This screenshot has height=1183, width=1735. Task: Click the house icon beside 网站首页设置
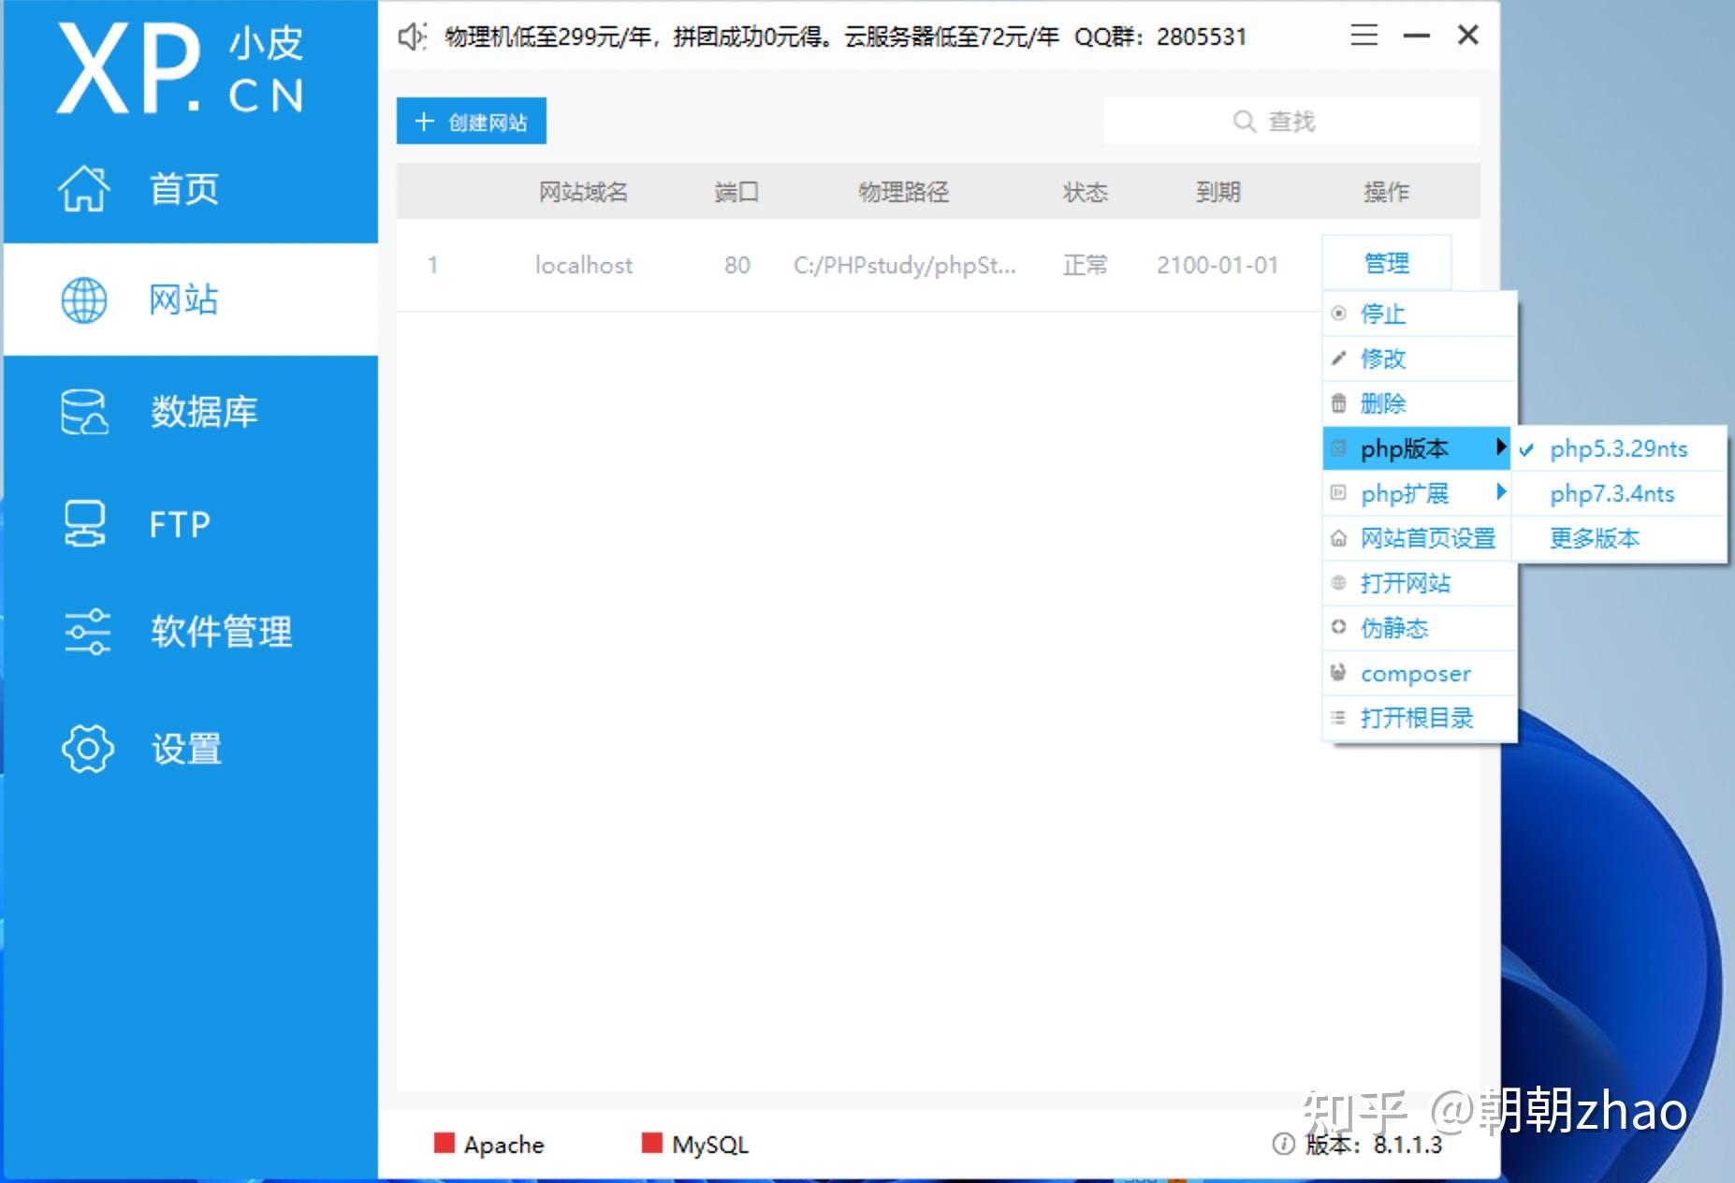(1339, 538)
